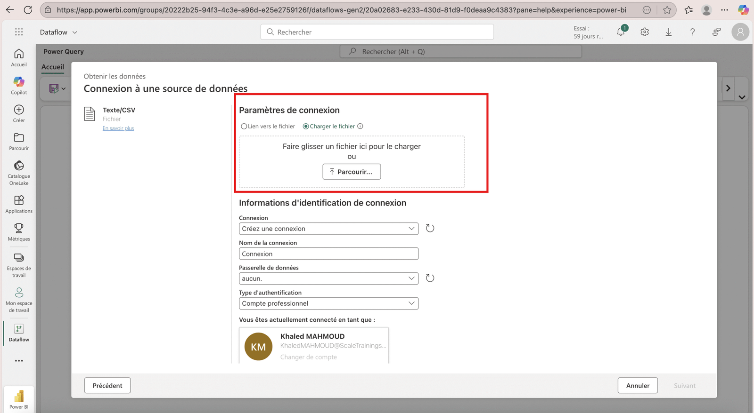Refresh the Connexion list
Image resolution: width=754 pixels, height=413 pixels.
pyautogui.click(x=430, y=228)
